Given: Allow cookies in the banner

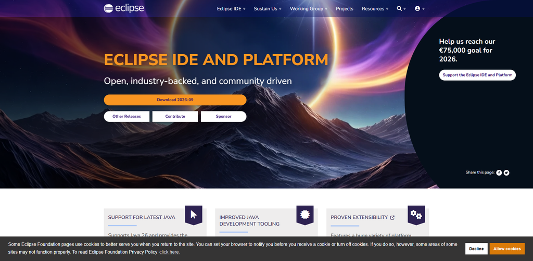Looking at the screenshot, I should 507,248.
